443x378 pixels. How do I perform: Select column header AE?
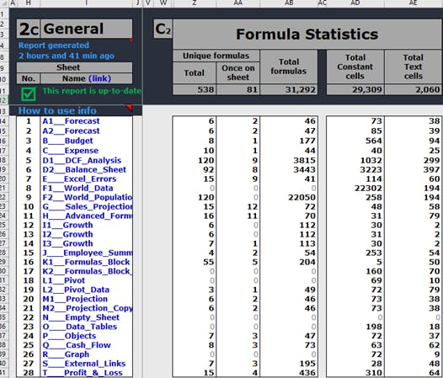(414, 3)
